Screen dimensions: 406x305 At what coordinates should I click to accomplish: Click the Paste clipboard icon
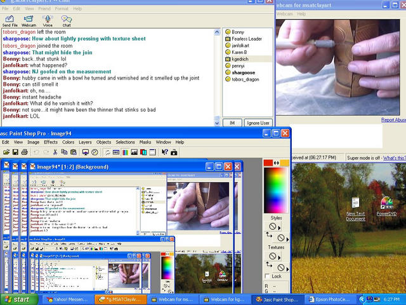pyautogui.click(x=74, y=152)
